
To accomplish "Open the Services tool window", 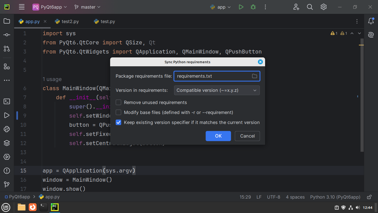I will 7,157.
